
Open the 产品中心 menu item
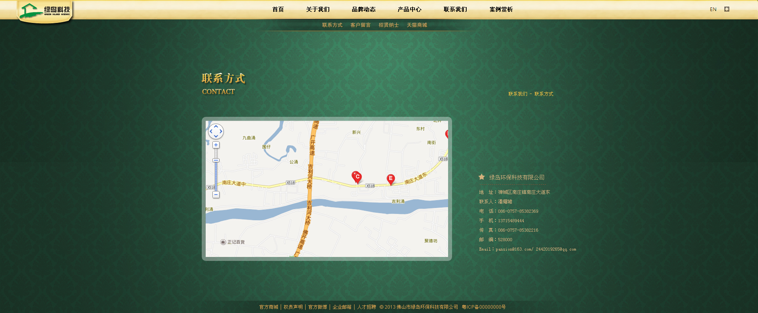pyautogui.click(x=409, y=9)
